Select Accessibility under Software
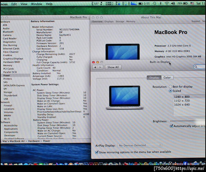 11,125
